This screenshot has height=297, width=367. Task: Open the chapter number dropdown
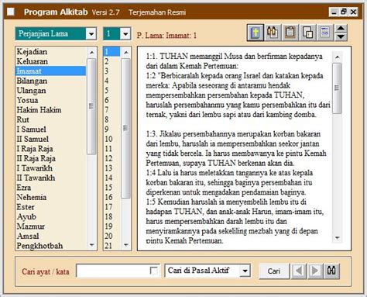(x=125, y=33)
